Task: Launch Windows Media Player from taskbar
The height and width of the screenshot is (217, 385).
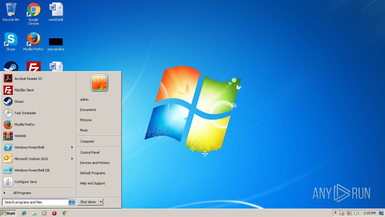Action: pyautogui.click(x=44, y=213)
